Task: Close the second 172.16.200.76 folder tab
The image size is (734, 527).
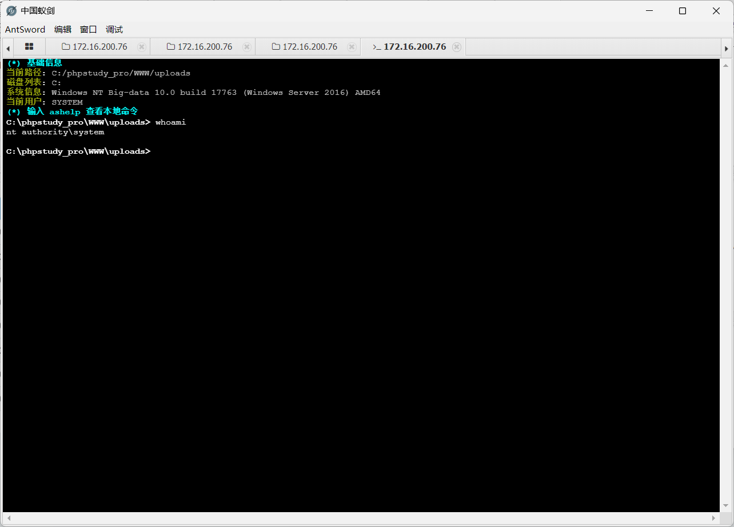Action: click(247, 47)
